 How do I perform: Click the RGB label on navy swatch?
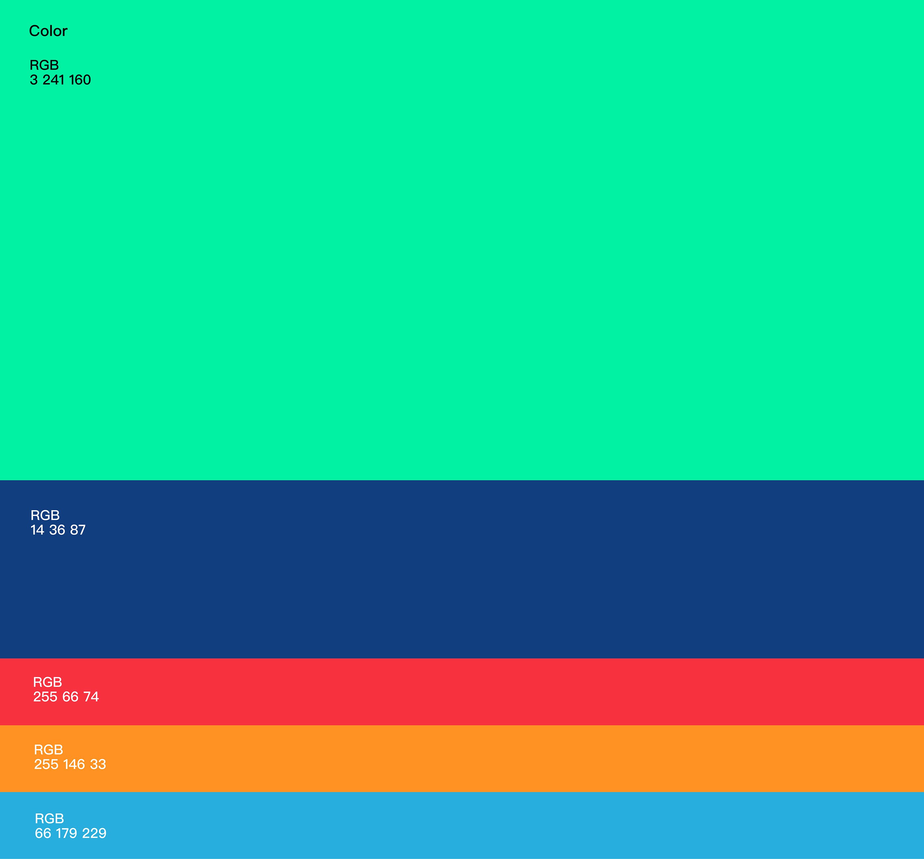45,515
